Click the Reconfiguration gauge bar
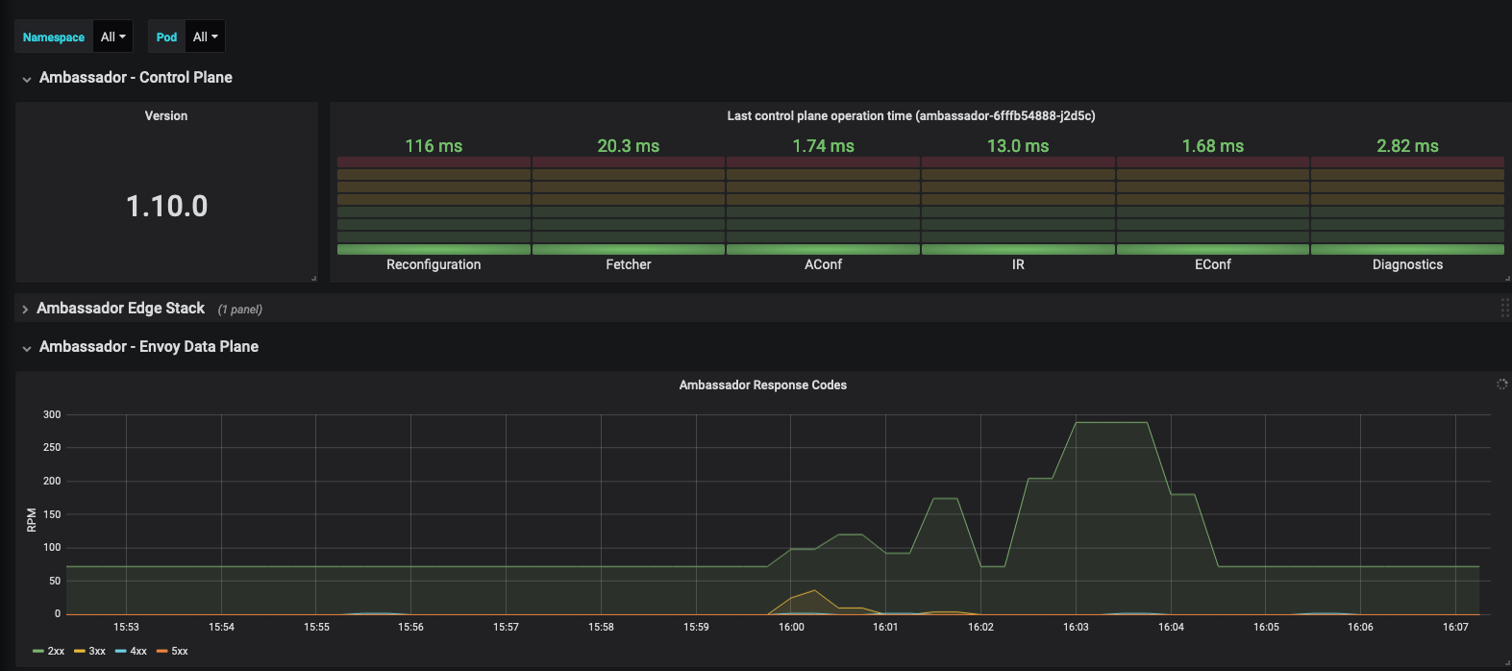This screenshot has width=1512, height=671. coord(434,206)
